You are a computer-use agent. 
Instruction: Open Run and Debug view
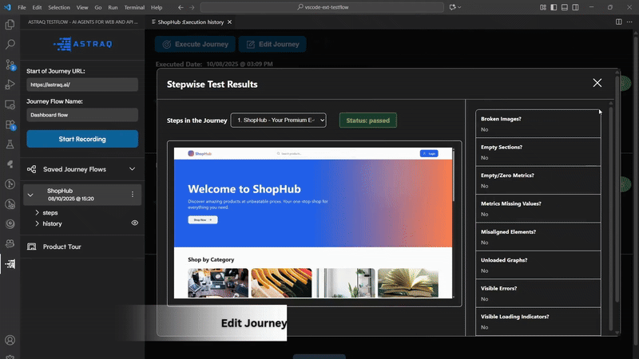(x=10, y=85)
